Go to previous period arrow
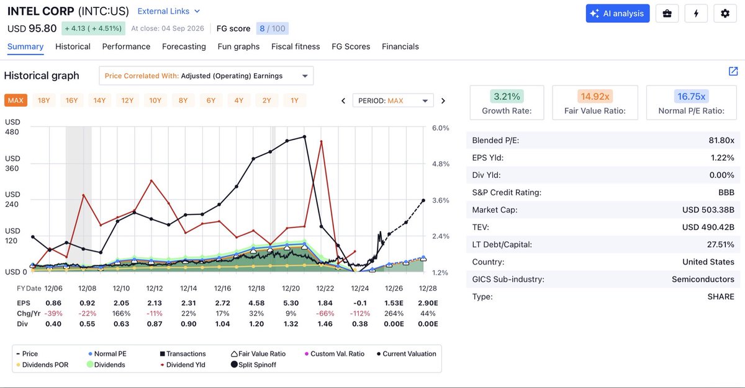The width and height of the screenshot is (745, 388). coord(343,101)
